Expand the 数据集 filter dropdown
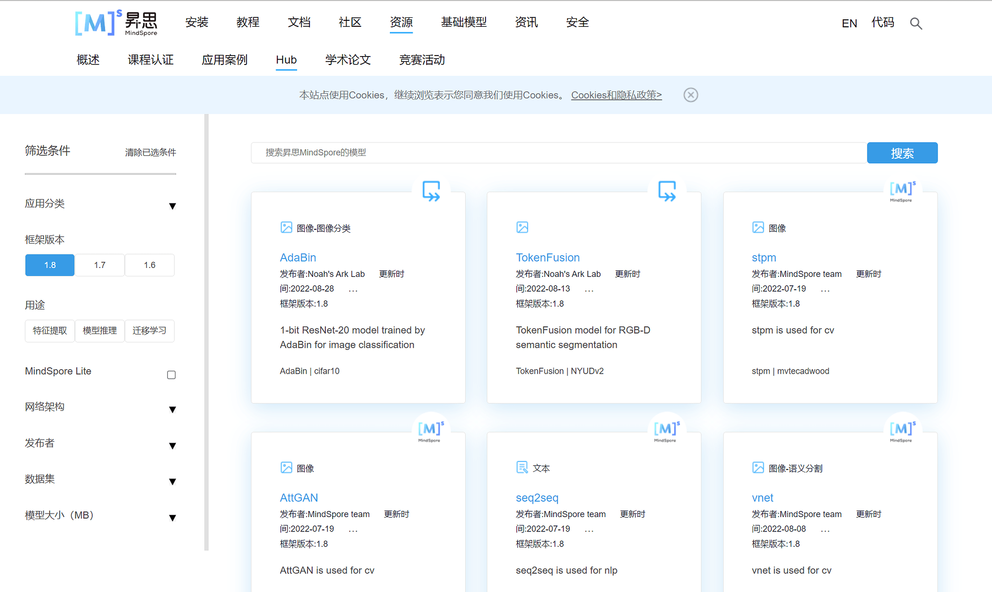The image size is (992, 592). [172, 481]
